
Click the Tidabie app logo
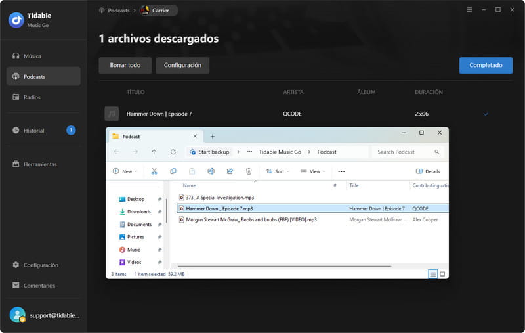(x=16, y=20)
